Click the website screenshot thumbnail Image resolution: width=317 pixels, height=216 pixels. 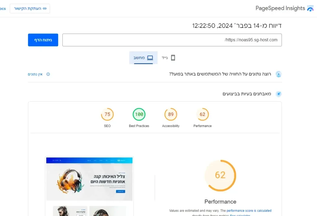click(89, 186)
